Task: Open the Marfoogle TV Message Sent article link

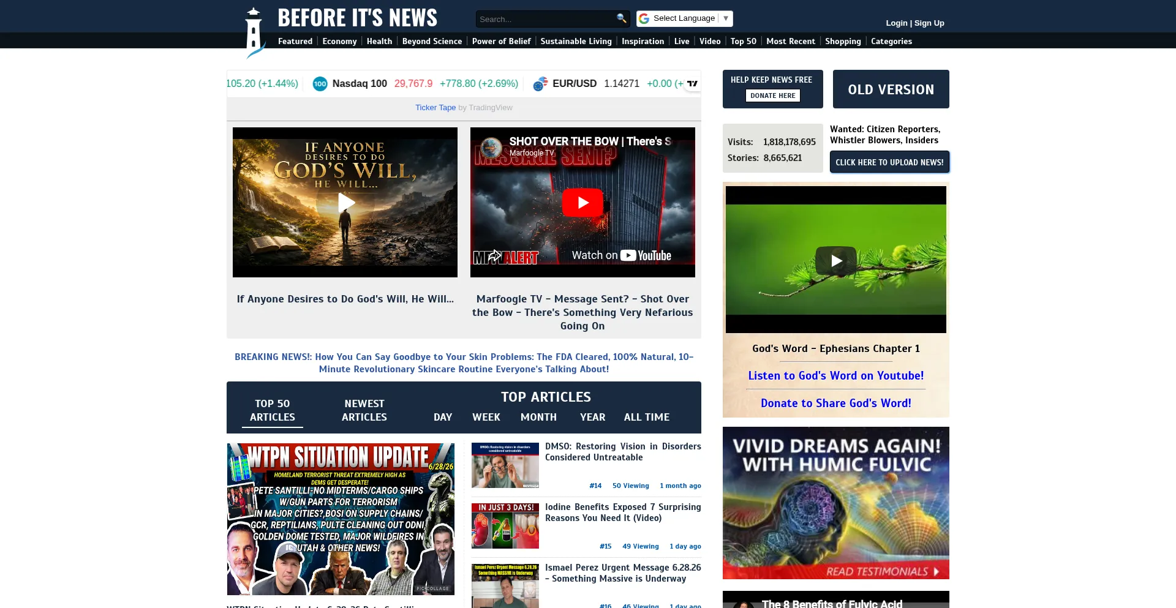Action: [x=582, y=312]
